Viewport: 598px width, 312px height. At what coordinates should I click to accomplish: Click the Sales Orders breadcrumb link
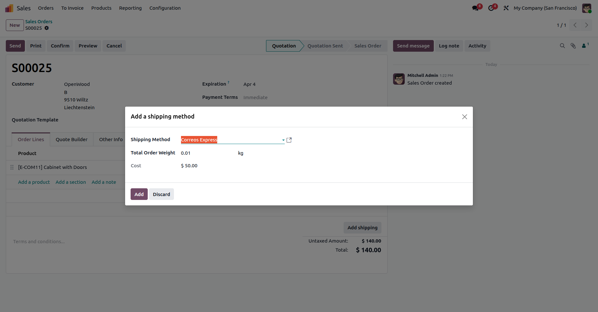39,22
